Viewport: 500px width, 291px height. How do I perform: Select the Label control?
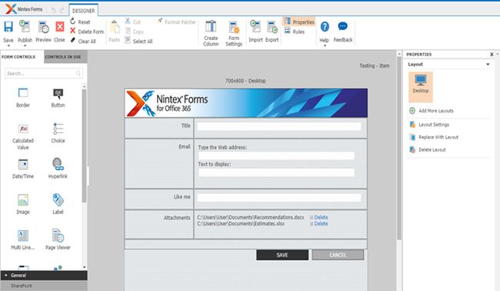click(x=58, y=203)
